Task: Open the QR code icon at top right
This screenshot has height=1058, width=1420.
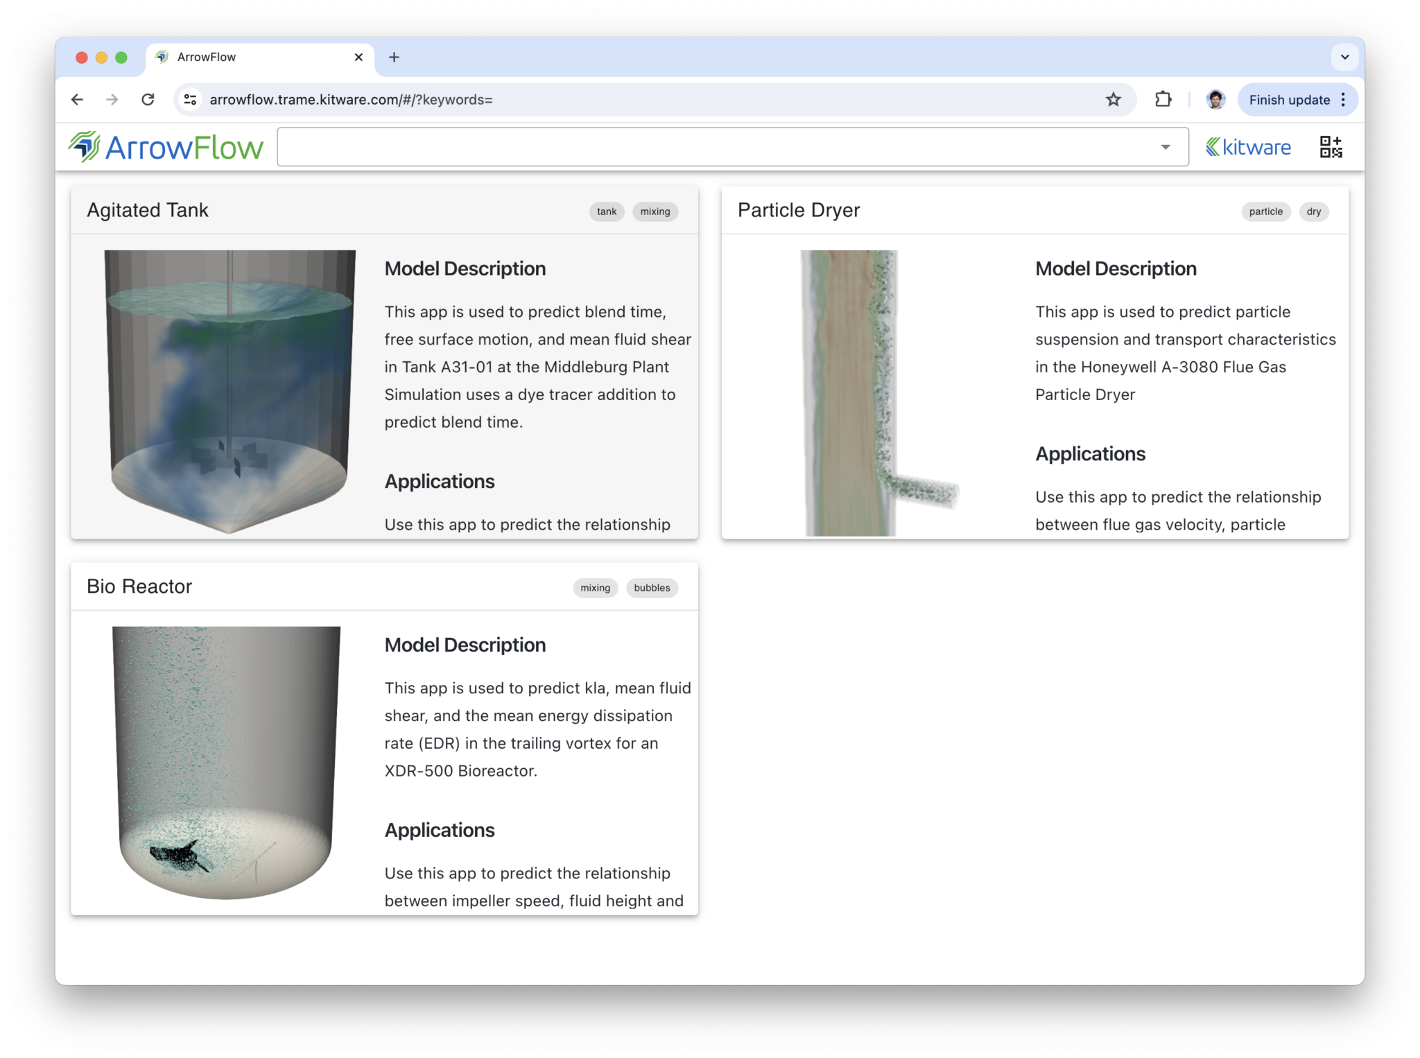Action: [1331, 146]
